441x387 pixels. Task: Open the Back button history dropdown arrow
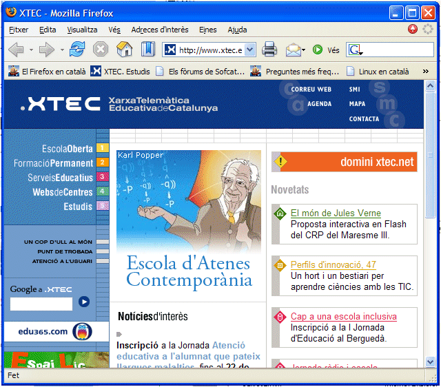click(x=31, y=50)
